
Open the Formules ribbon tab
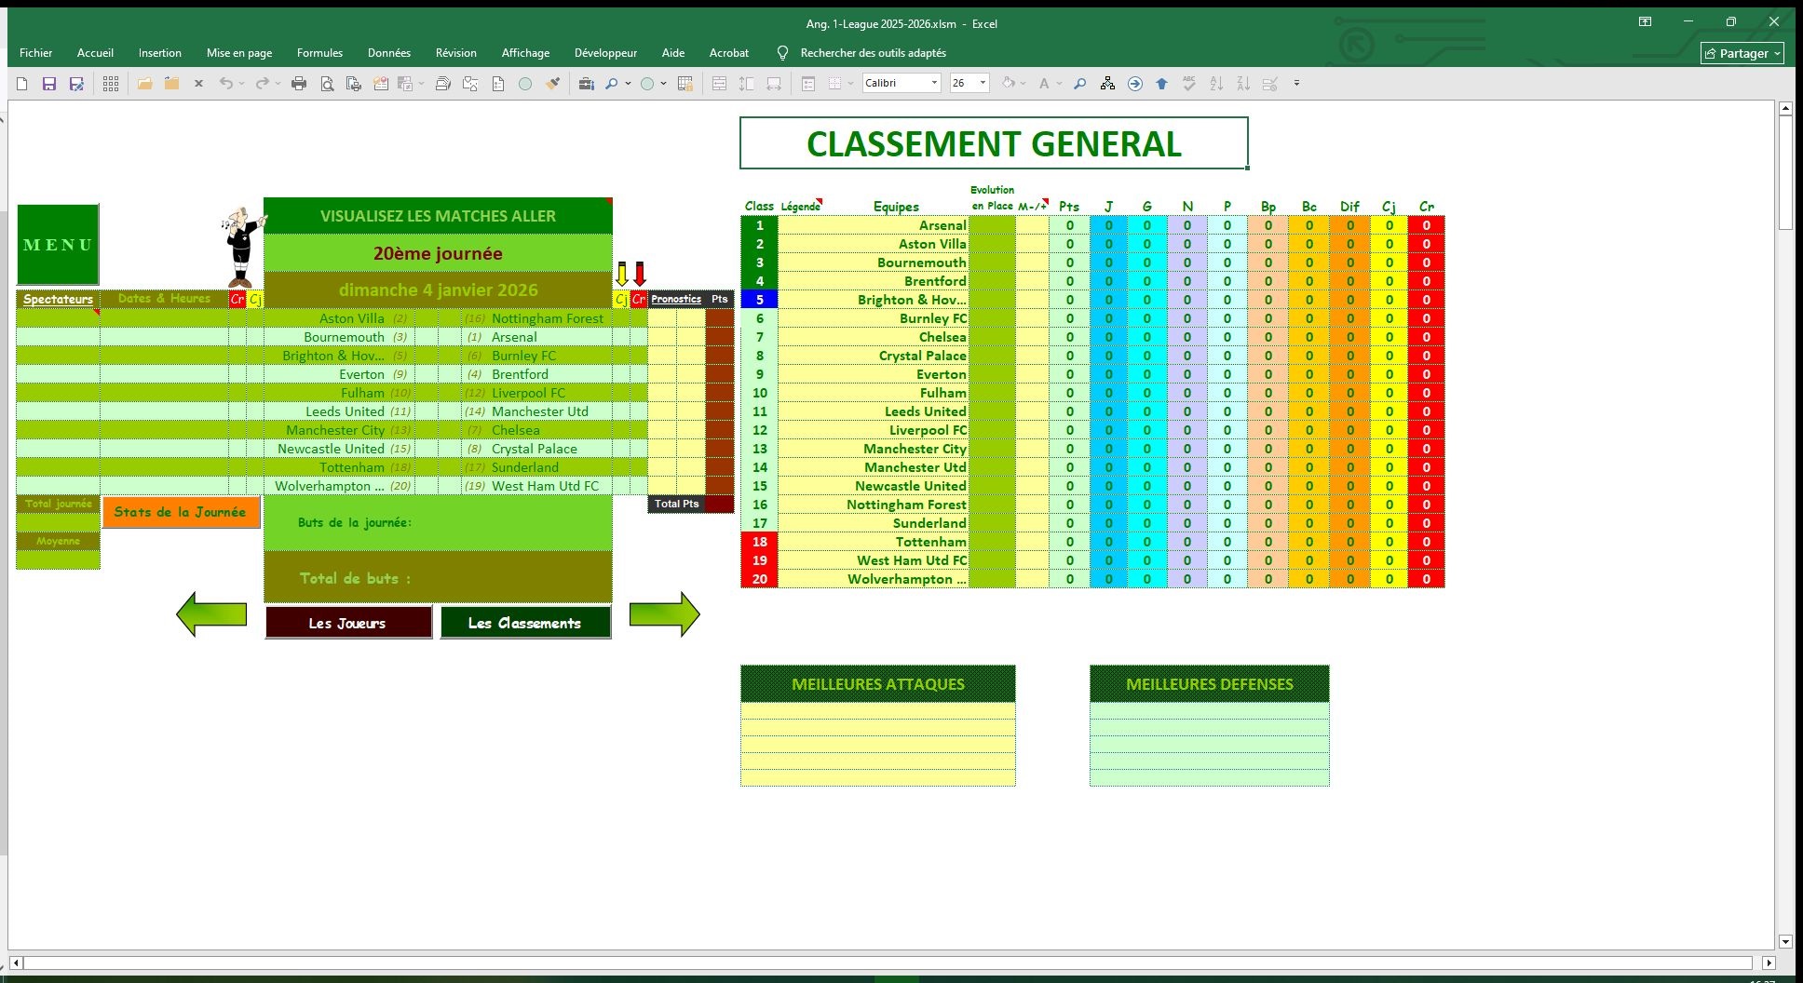pyautogui.click(x=319, y=53)
